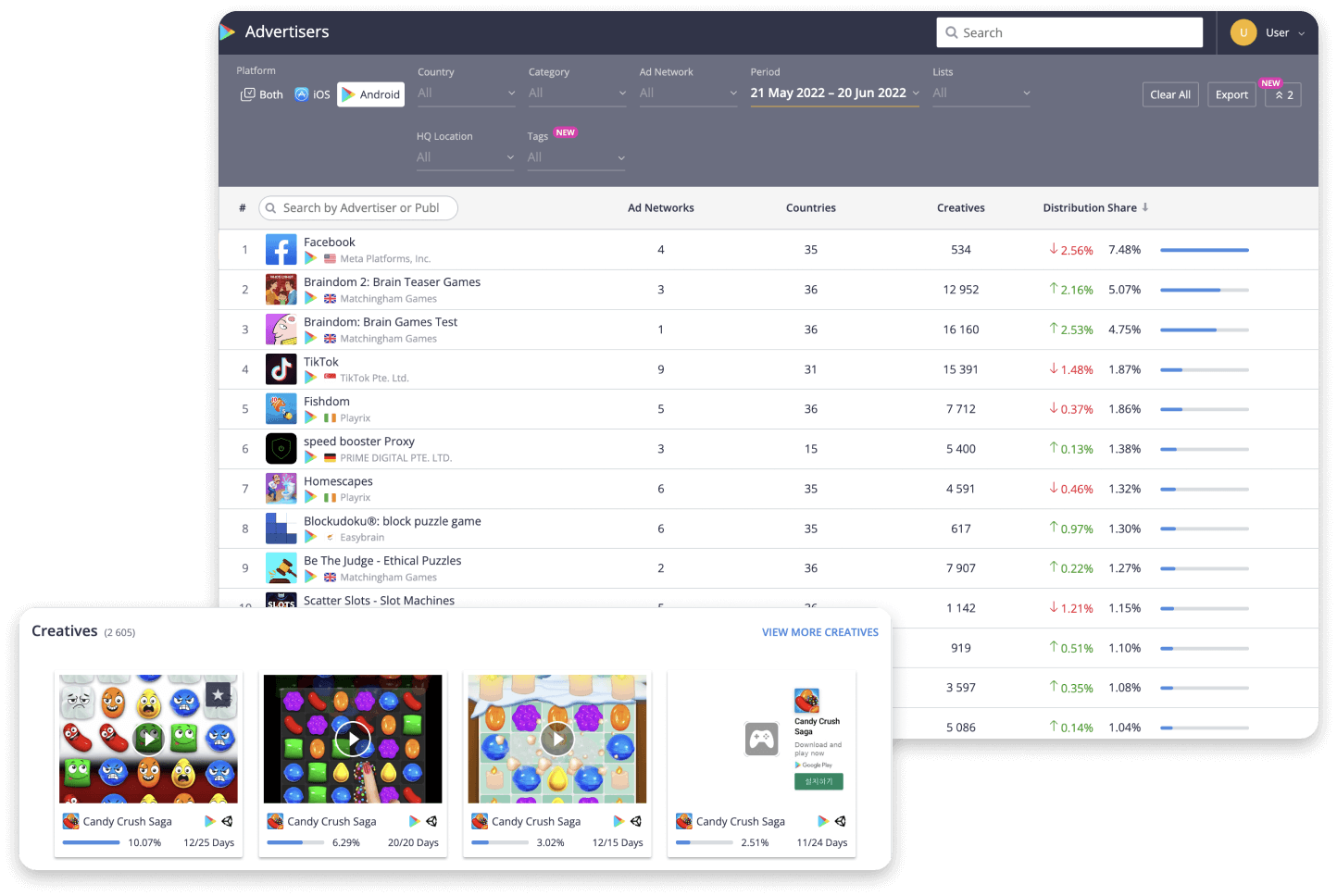
Task: Open the Country dropdown
Action: tap(467, 93)
